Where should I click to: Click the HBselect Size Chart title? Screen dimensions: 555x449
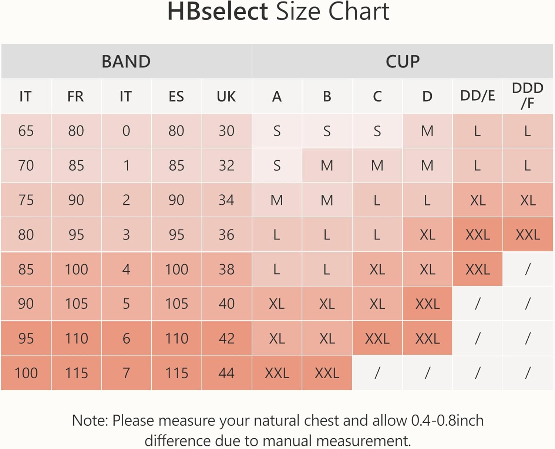(x=278, y=12)
